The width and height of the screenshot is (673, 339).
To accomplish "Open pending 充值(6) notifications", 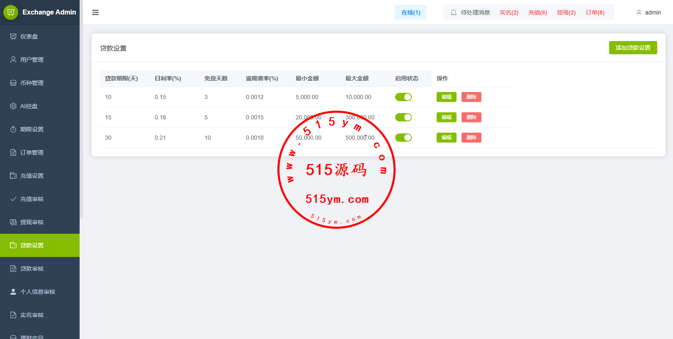I will click(537, 12).
